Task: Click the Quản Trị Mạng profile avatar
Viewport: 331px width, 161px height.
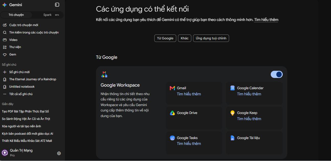Action: click(x=5, y=153)
